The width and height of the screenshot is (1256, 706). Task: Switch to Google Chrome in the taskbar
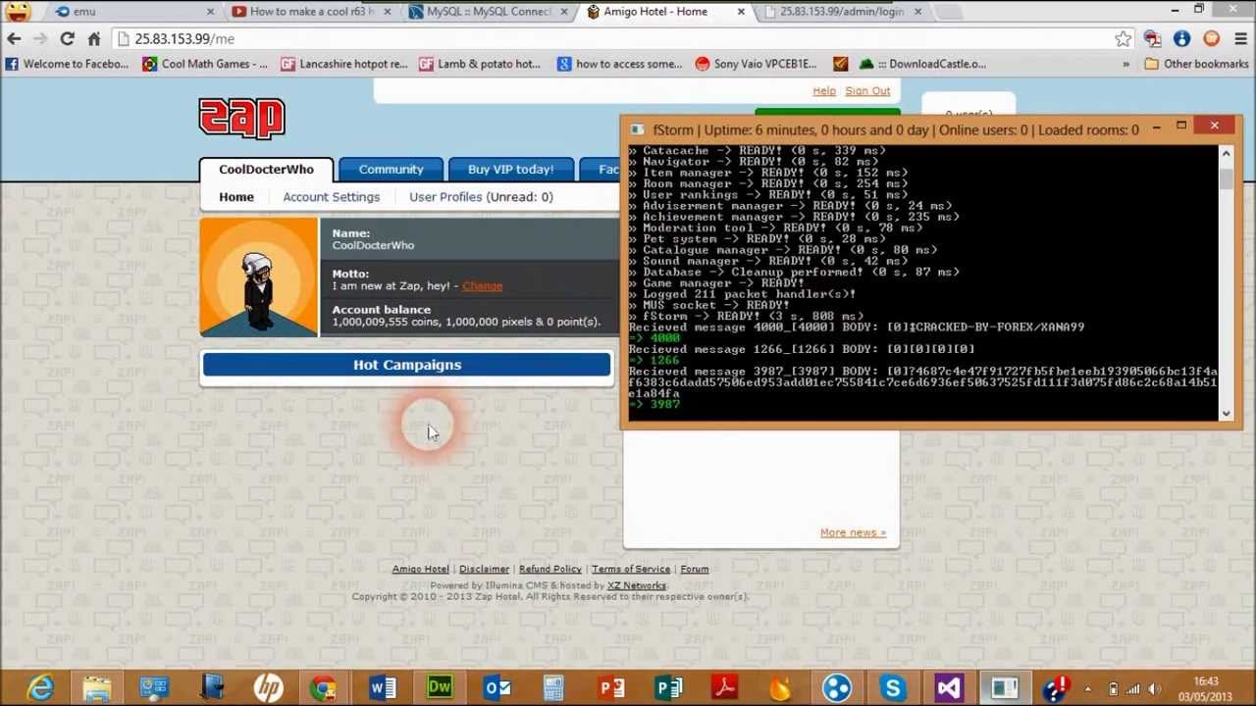click(x=324, y=687)
